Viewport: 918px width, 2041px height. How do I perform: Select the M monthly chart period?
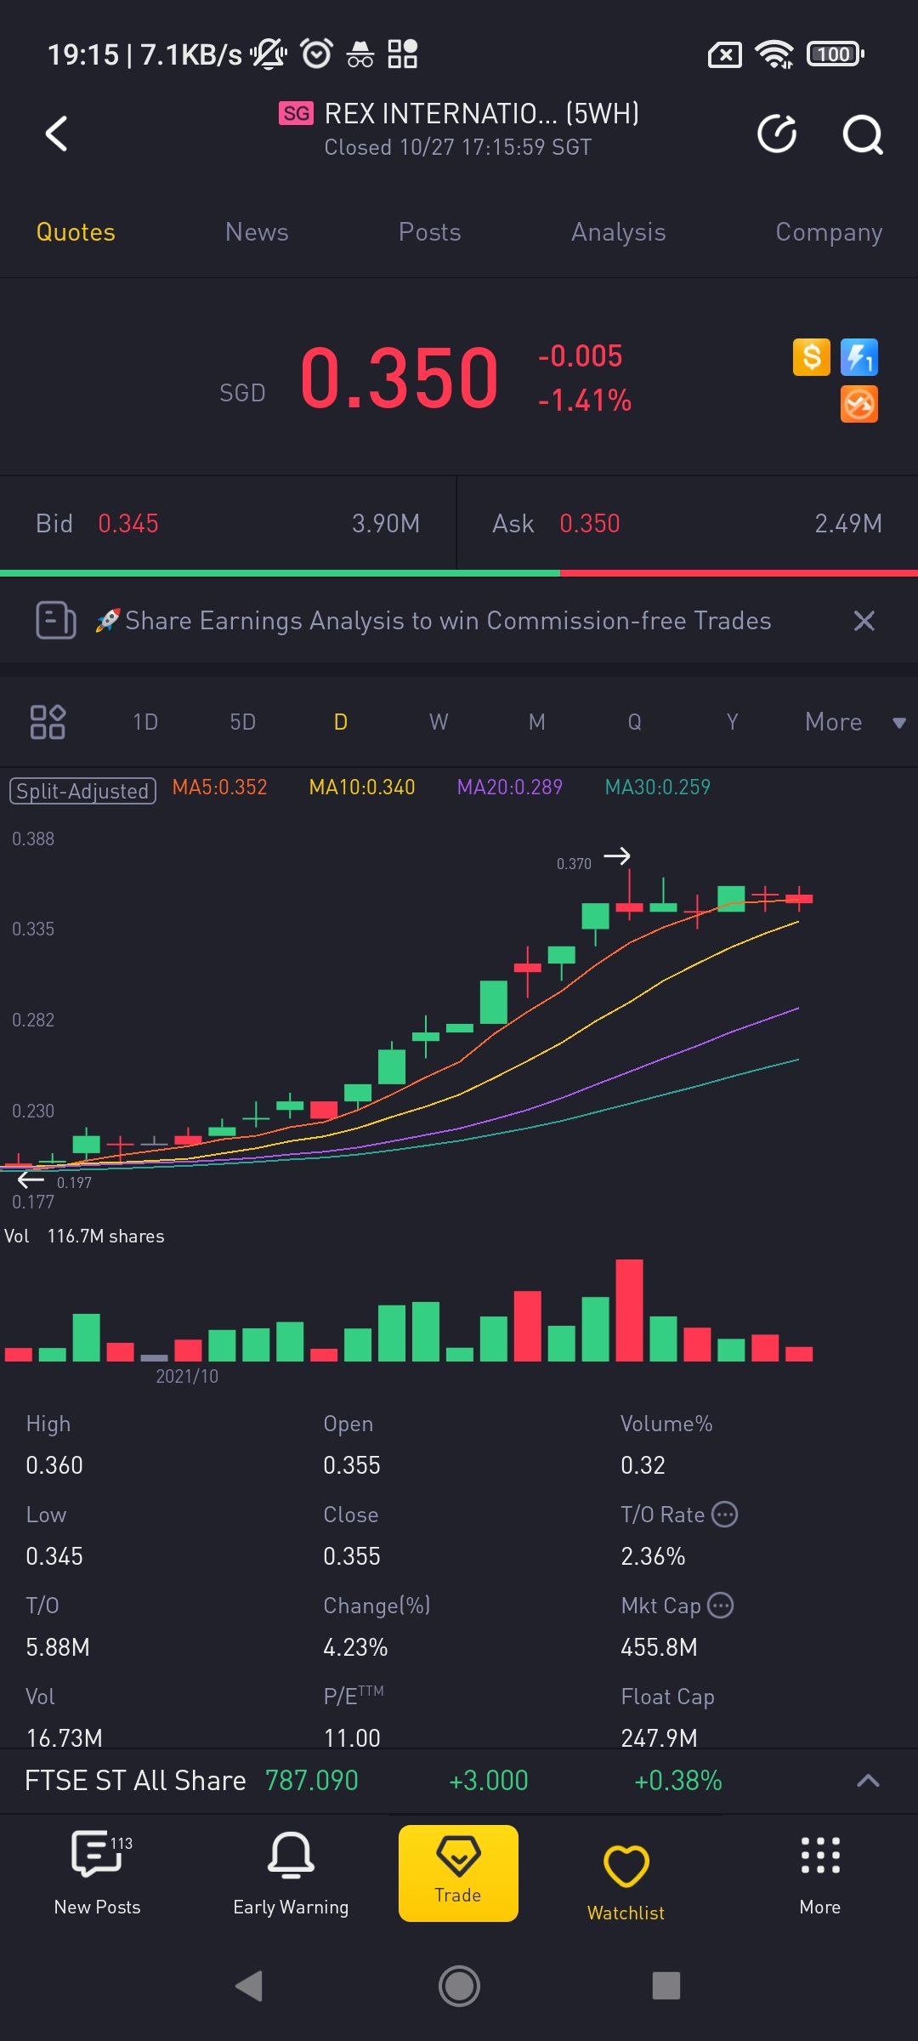tap(537, 722)
